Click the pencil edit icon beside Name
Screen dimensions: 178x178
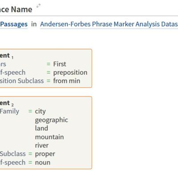coord(39,6)
